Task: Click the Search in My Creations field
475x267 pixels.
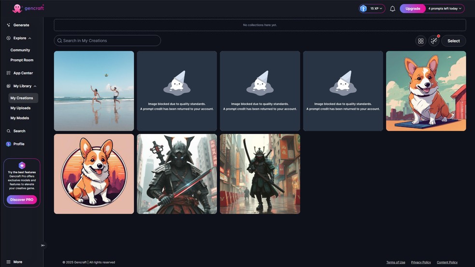Action: pyautogui.click(x=108, y=40)
